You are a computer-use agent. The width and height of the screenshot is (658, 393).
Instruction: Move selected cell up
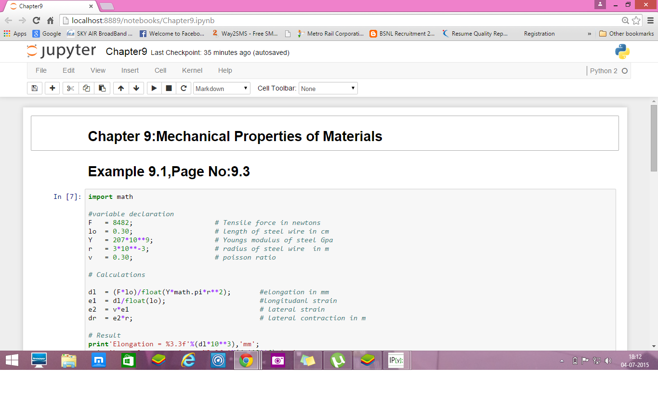click(121, 89)
